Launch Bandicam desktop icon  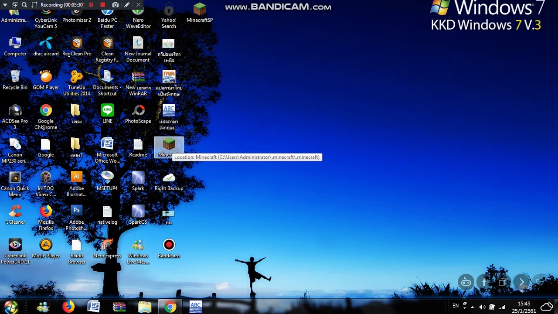coord(169,249)
